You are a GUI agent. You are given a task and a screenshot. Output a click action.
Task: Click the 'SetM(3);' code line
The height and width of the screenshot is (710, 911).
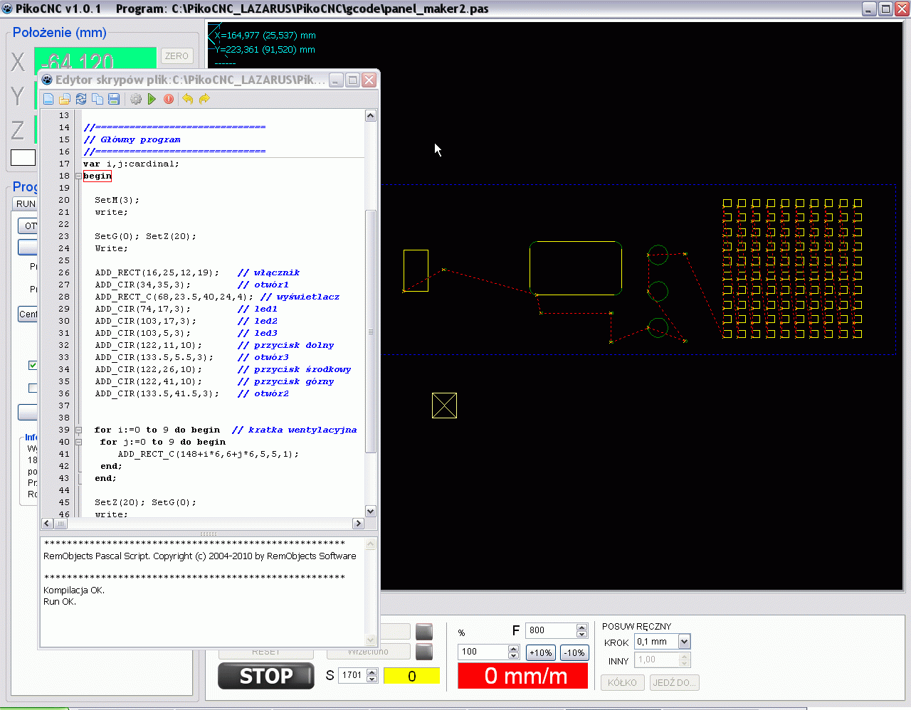[117, 200]
